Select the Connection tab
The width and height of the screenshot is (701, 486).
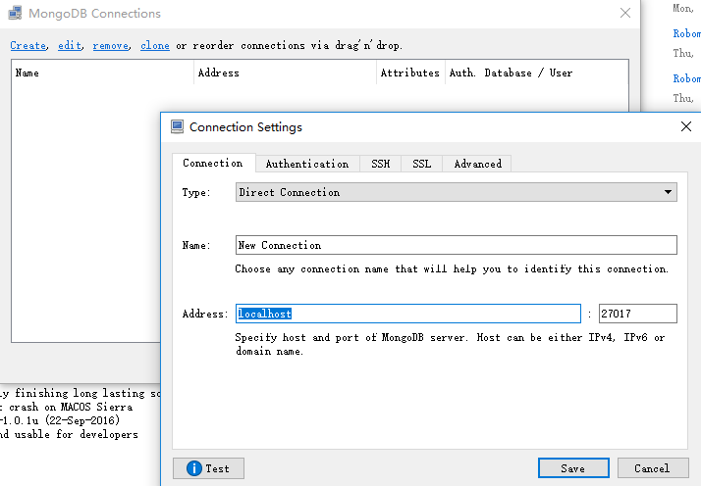(x=213, y=163)
